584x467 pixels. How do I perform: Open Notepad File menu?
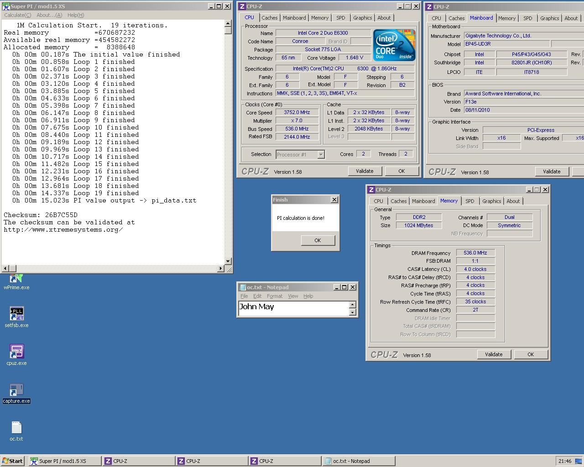click(x=244, y=296)
